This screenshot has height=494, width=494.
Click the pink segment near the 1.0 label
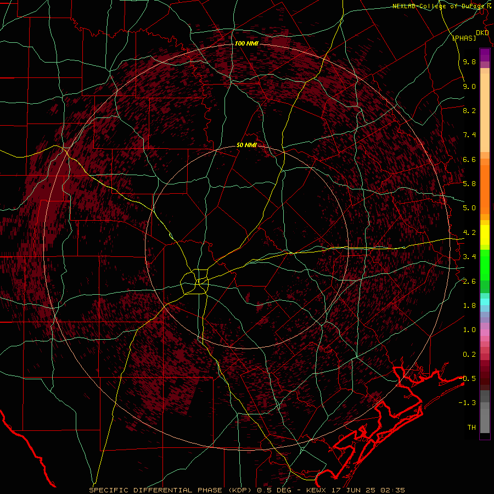tap(485, 333)
